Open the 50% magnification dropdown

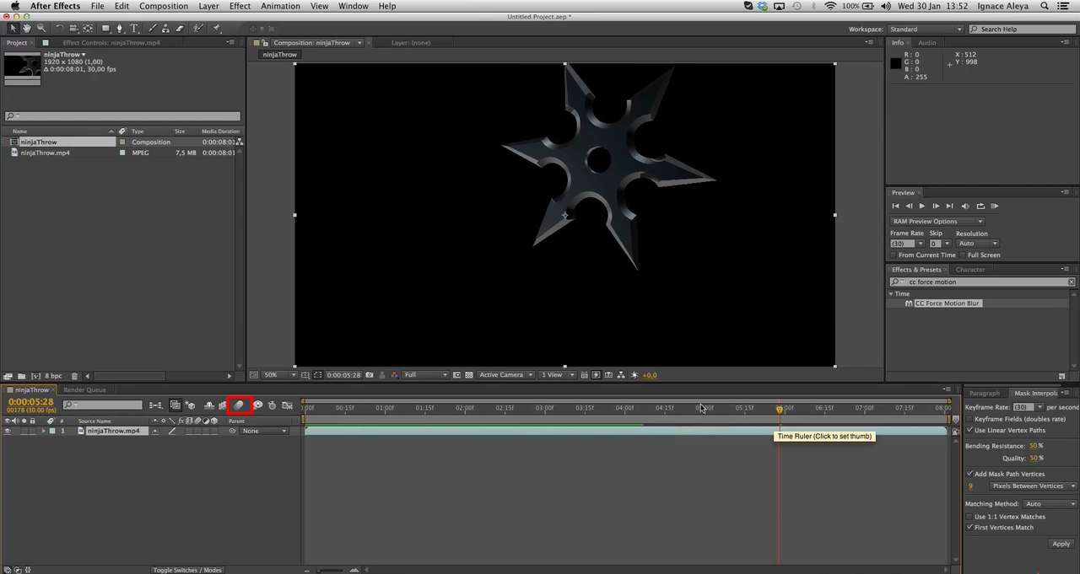tap(279, 375)
